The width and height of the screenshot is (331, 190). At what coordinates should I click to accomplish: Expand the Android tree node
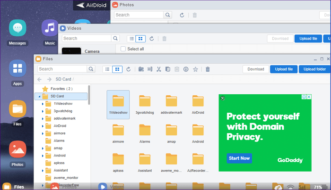point(43,156)
